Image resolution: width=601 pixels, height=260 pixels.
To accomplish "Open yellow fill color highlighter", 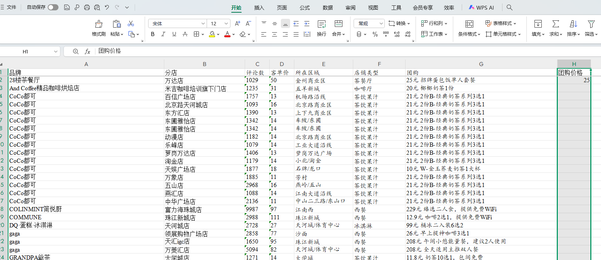I will (212, 34).
